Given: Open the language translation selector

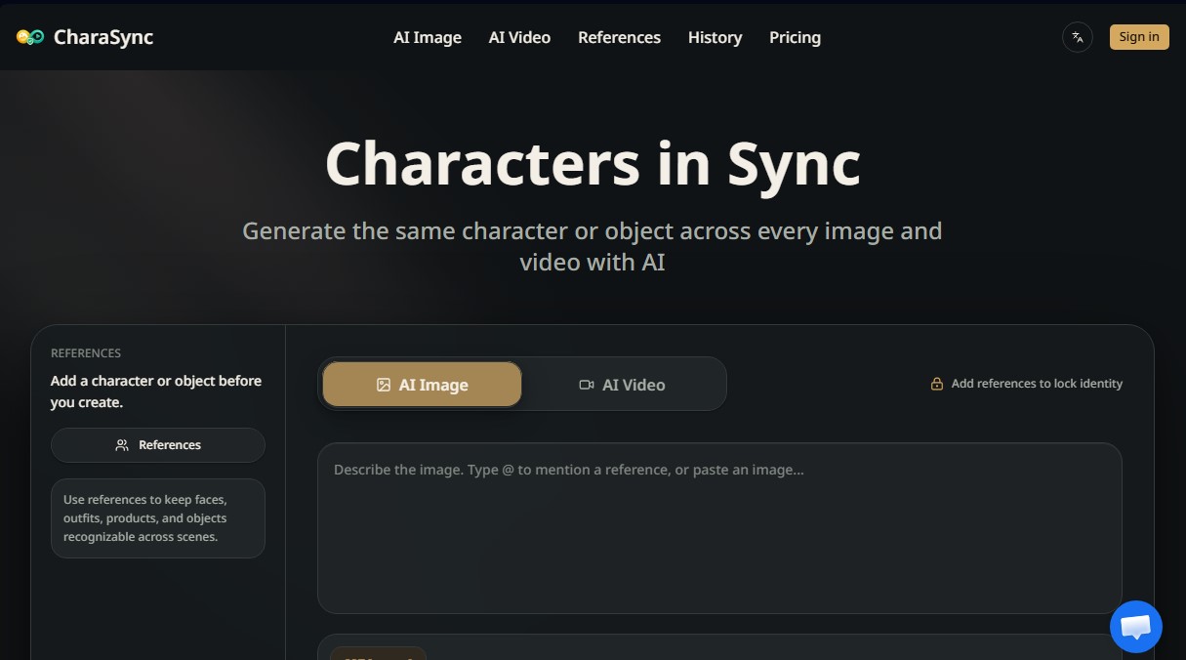Looking at the screenshot, I should pyautogui.click(x=1077, y=37).
